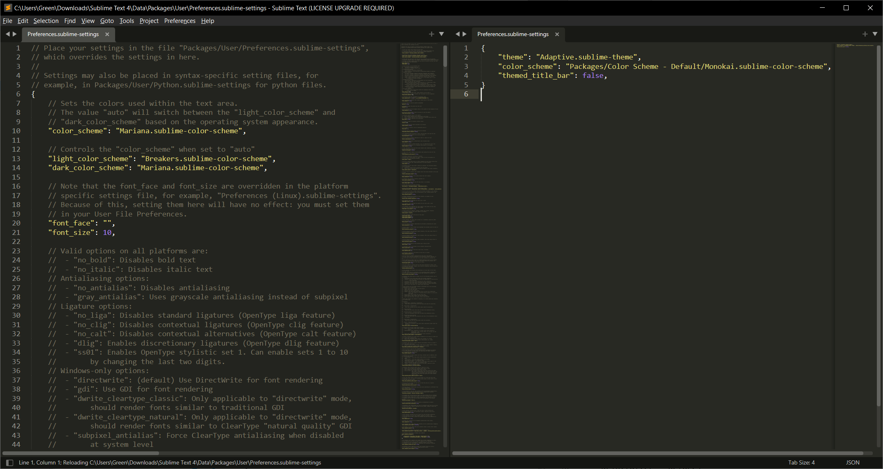The image size is (883, 469).
Task: Open the Preferences menu
Action: [x=179, y=20]
